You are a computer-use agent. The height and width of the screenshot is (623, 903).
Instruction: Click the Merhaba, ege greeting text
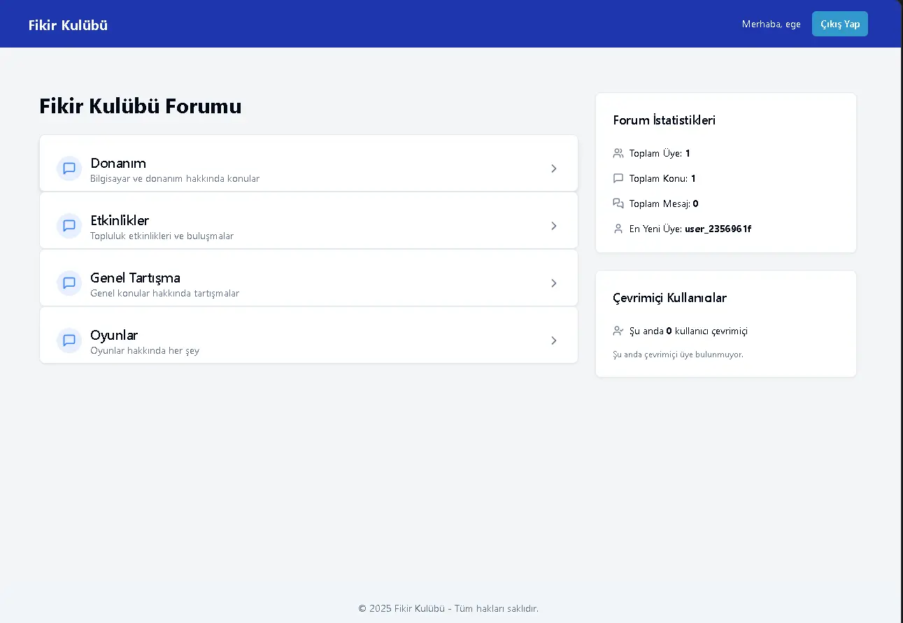(771, 24)
